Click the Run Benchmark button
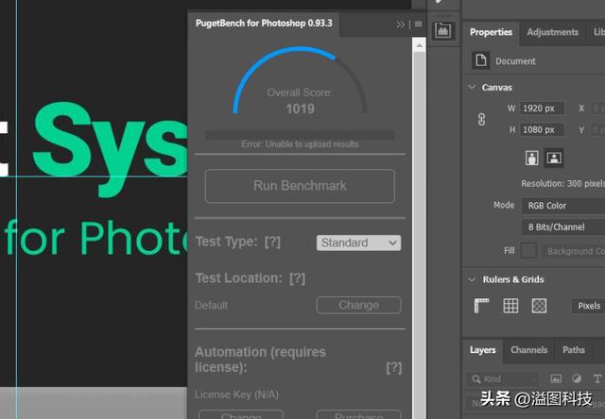Screen dimensions: 605x419 300,186
